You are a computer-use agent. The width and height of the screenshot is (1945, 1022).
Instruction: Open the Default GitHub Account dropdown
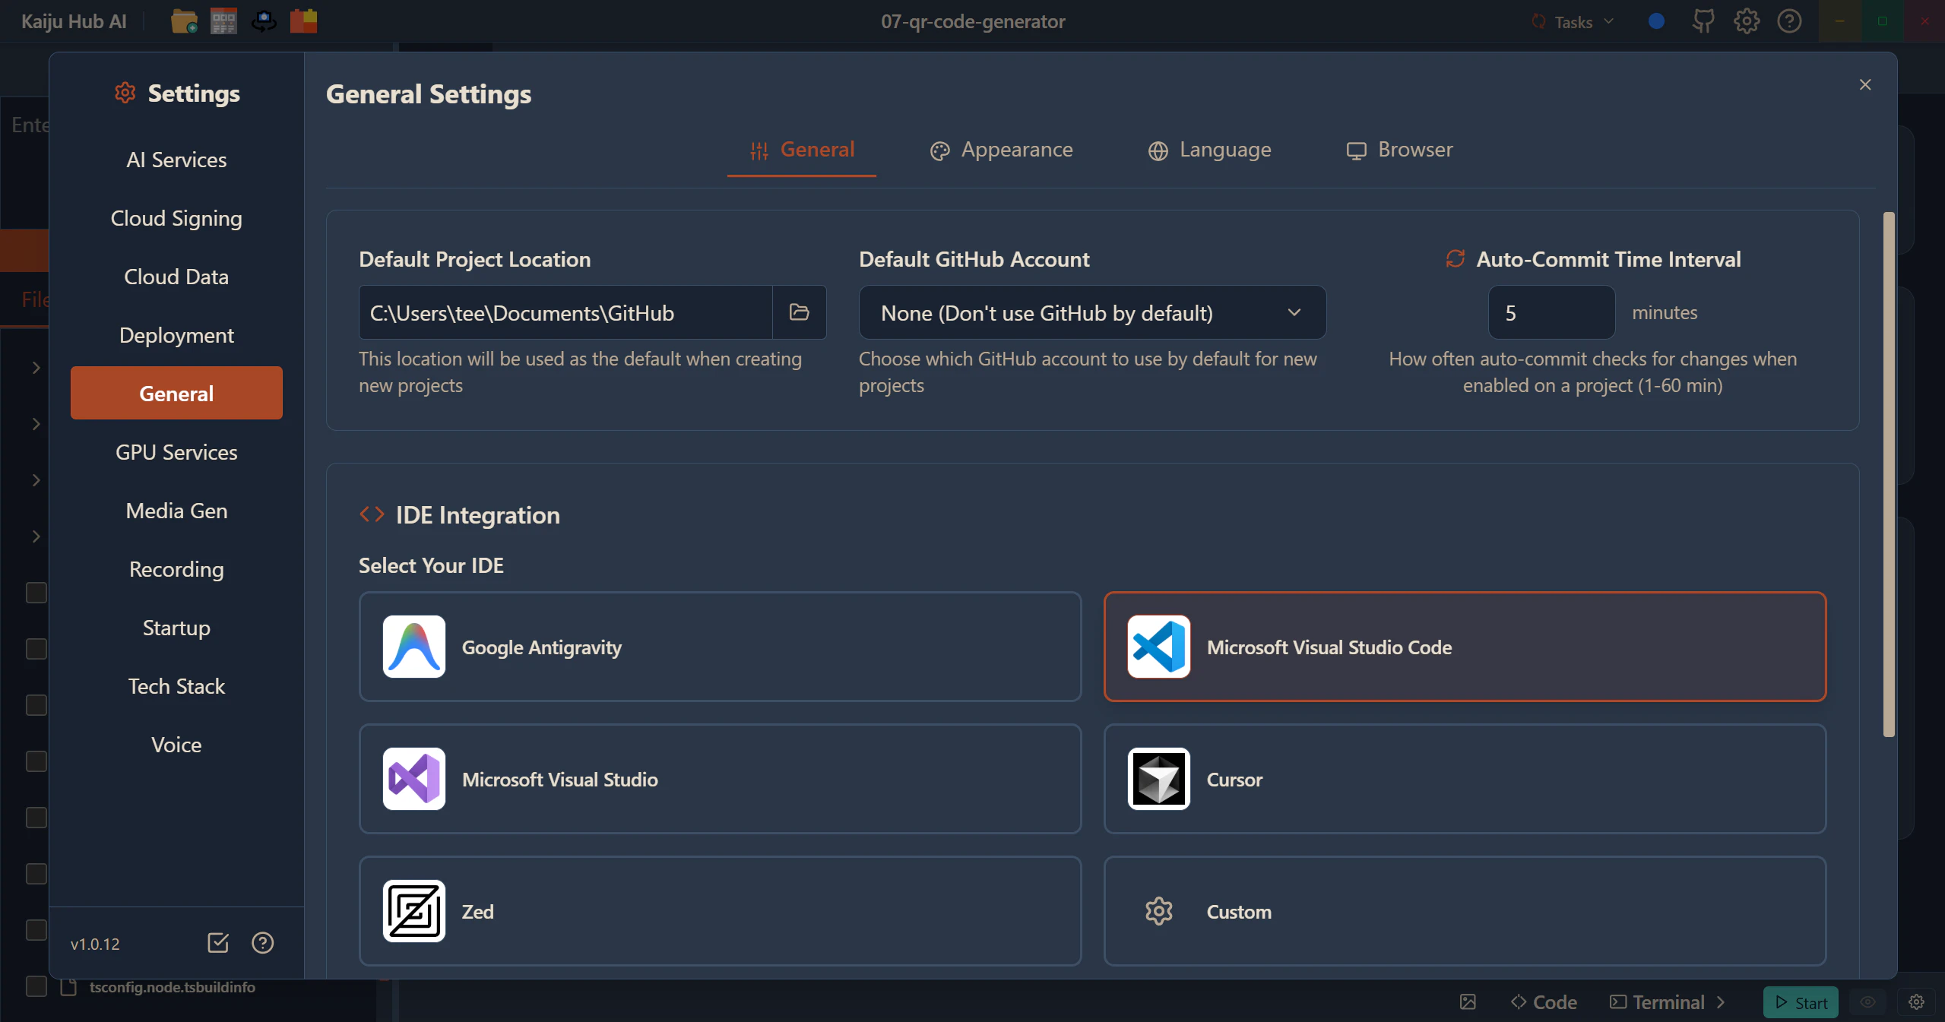[x=1091, y=312]
